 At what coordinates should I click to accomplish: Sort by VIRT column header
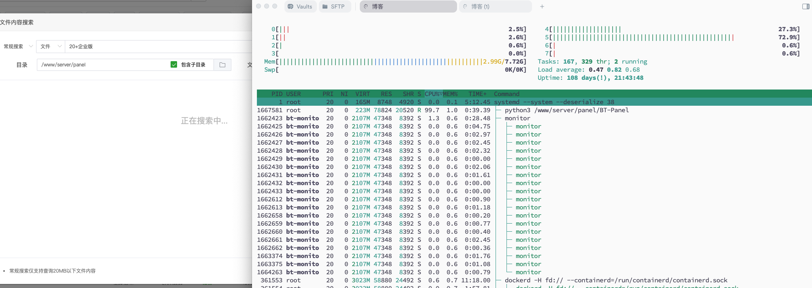click(363, 94)
